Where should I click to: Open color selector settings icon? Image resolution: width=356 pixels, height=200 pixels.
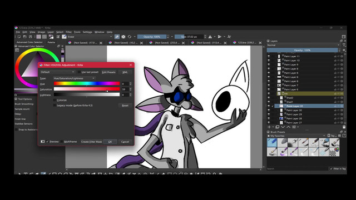click(17, 50)
